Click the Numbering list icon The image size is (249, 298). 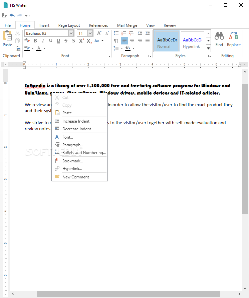[x=124, y=33]
